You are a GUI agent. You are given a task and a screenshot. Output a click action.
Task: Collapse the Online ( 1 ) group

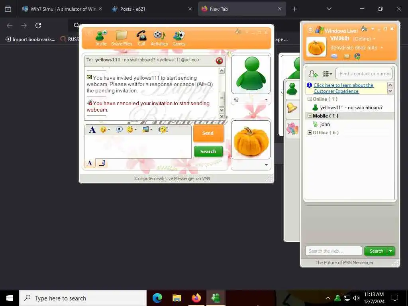click(310, 99)
